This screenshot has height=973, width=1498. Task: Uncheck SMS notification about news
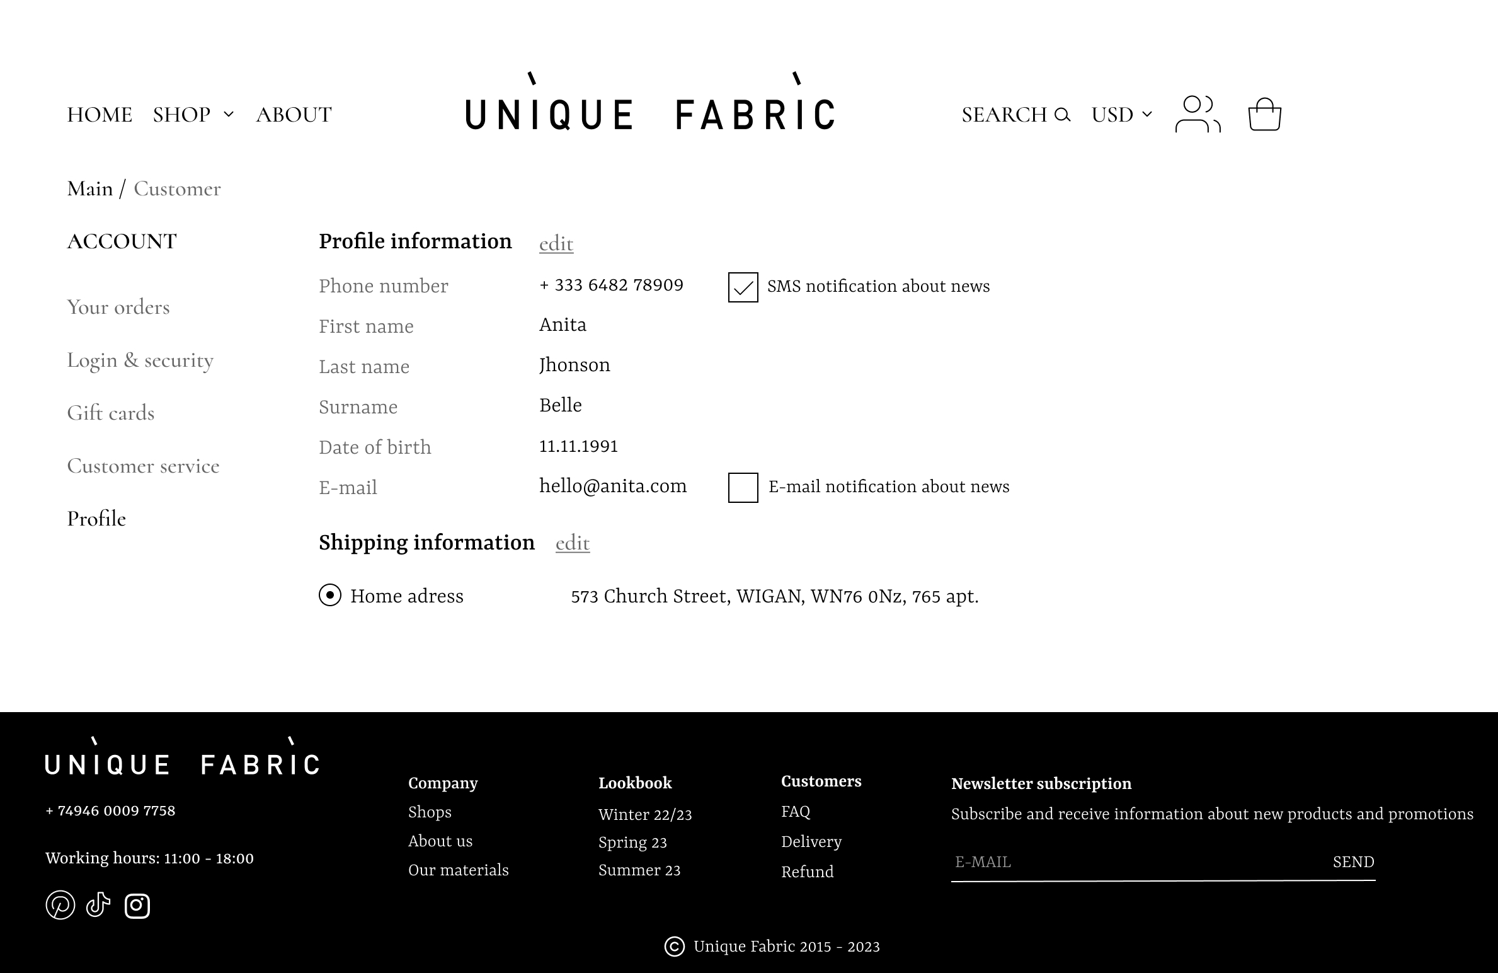[743, 287]
